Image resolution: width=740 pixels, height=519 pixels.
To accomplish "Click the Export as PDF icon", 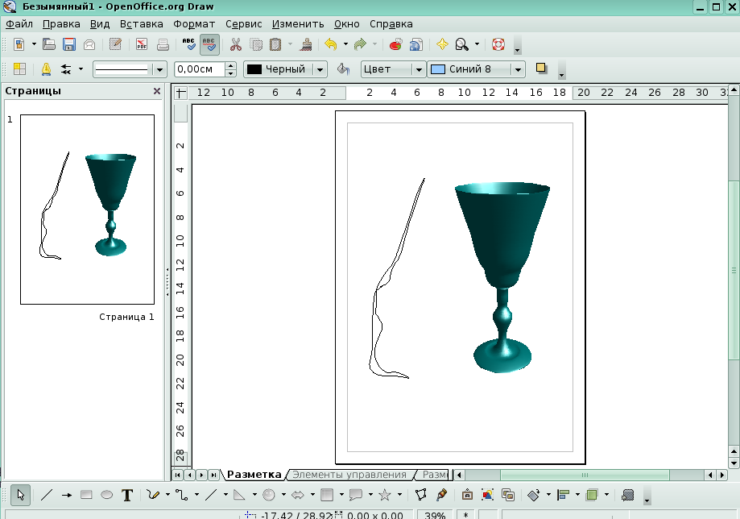I will 142,44.
